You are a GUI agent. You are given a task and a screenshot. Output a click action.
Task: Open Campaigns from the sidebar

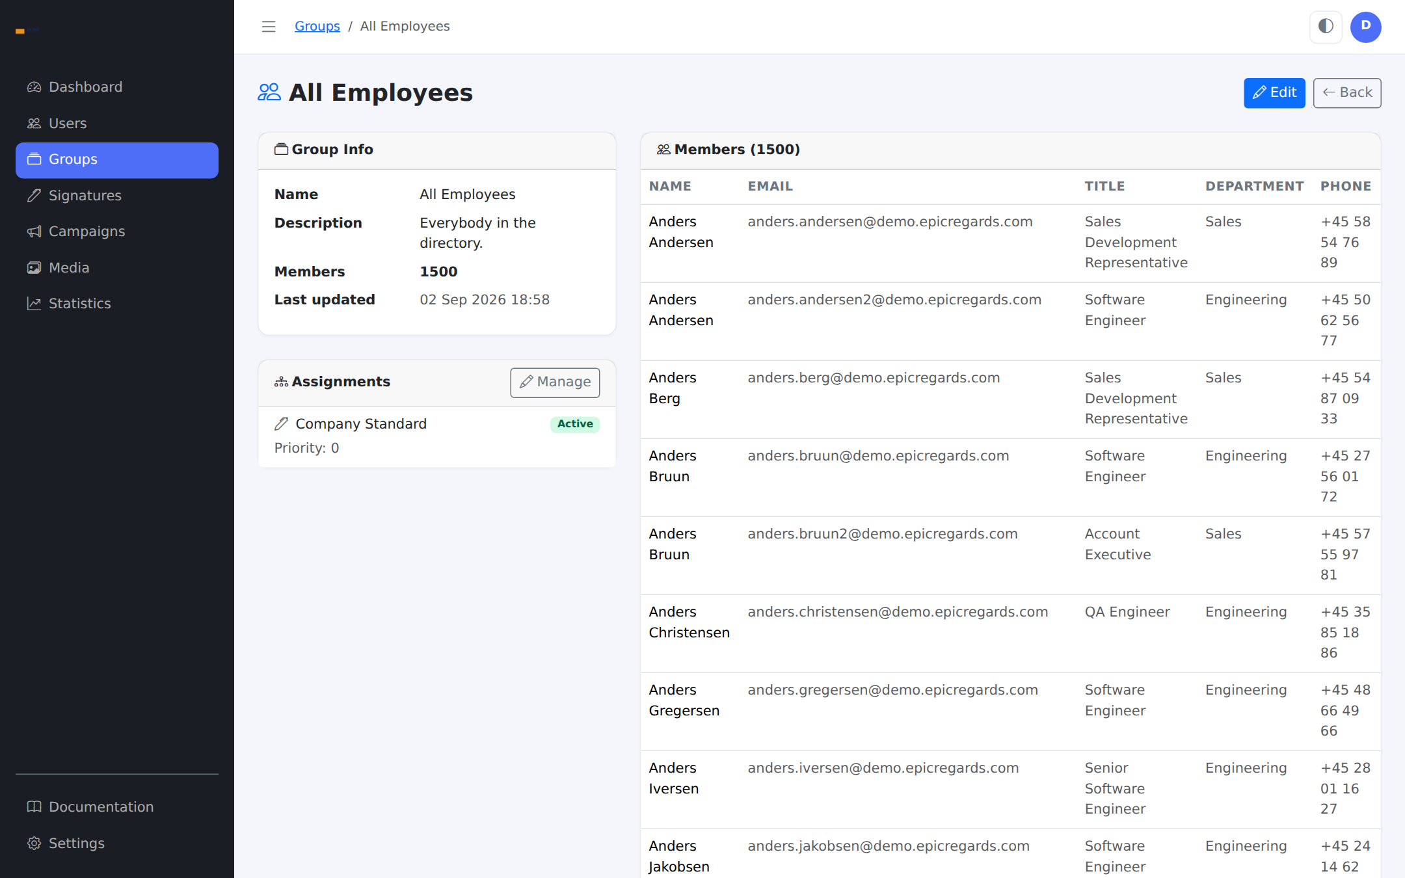pyautogui.click(x=117, y=232)
